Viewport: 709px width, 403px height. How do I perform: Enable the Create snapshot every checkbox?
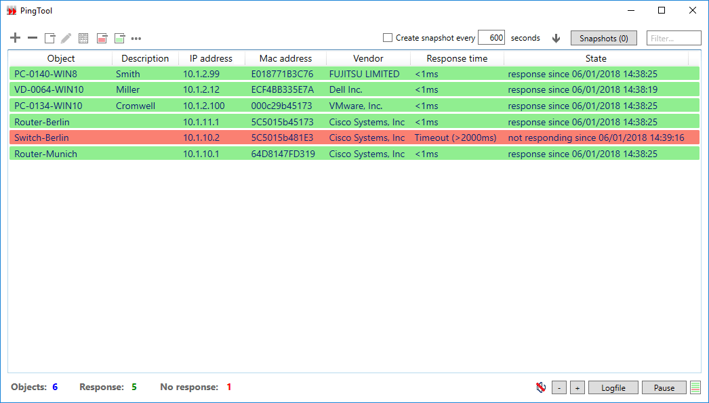click(x=388, y=38)
